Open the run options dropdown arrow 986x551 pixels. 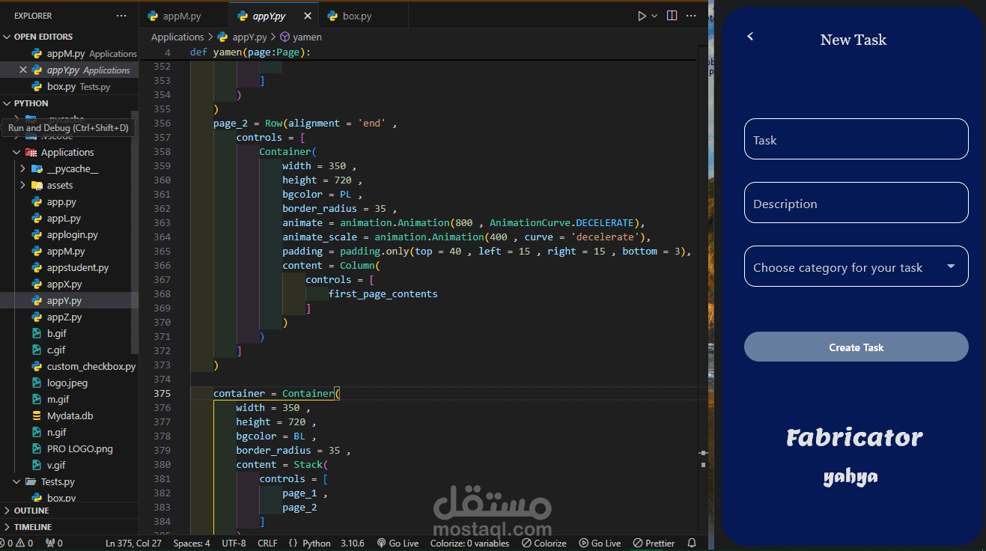(654, 16)
